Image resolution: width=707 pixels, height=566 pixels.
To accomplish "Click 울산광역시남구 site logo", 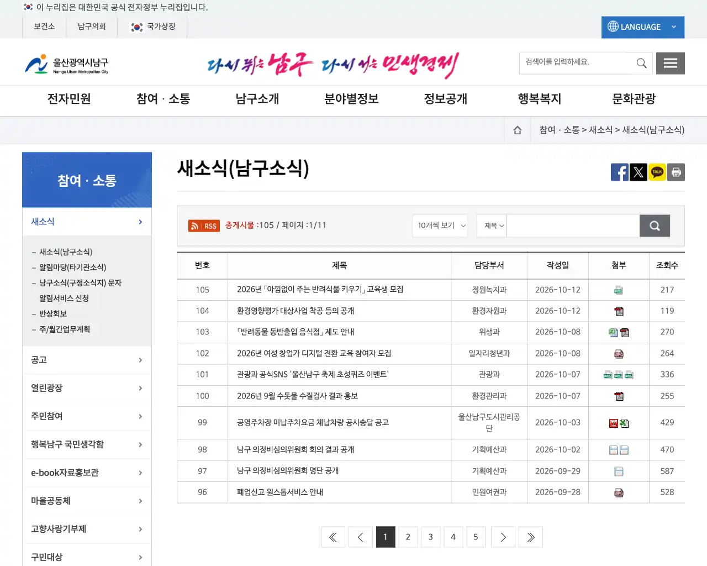I will coord(67,64).
